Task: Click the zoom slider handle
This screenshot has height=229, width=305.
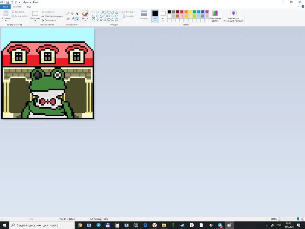Action: (x=298, y=219)
